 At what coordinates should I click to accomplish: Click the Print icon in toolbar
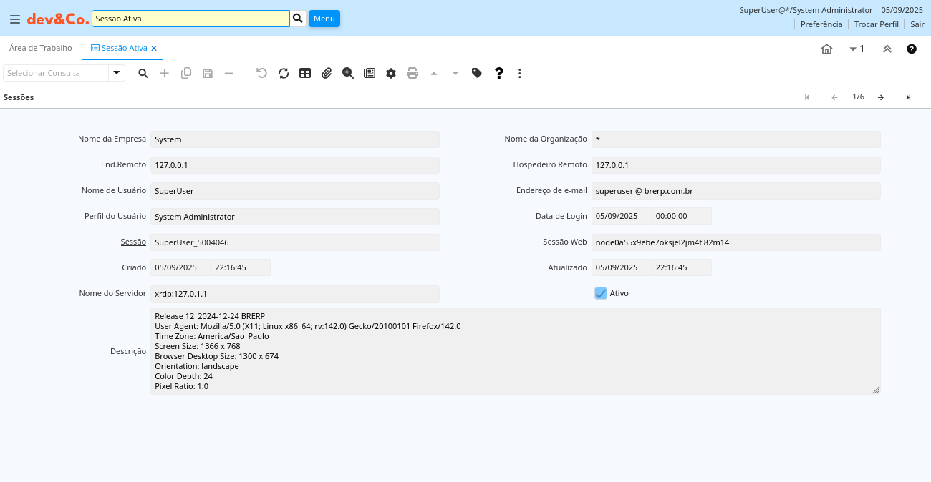point(413,73)
